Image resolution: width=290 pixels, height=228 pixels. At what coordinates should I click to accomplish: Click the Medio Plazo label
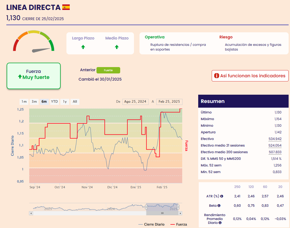117,38
